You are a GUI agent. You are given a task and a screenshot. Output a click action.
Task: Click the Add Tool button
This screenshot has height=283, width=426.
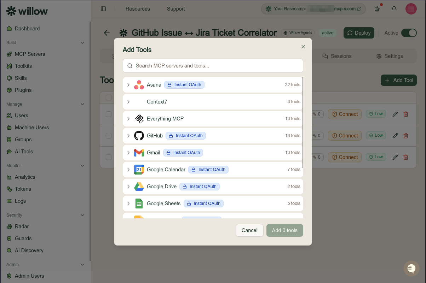[x=399, y=80]
